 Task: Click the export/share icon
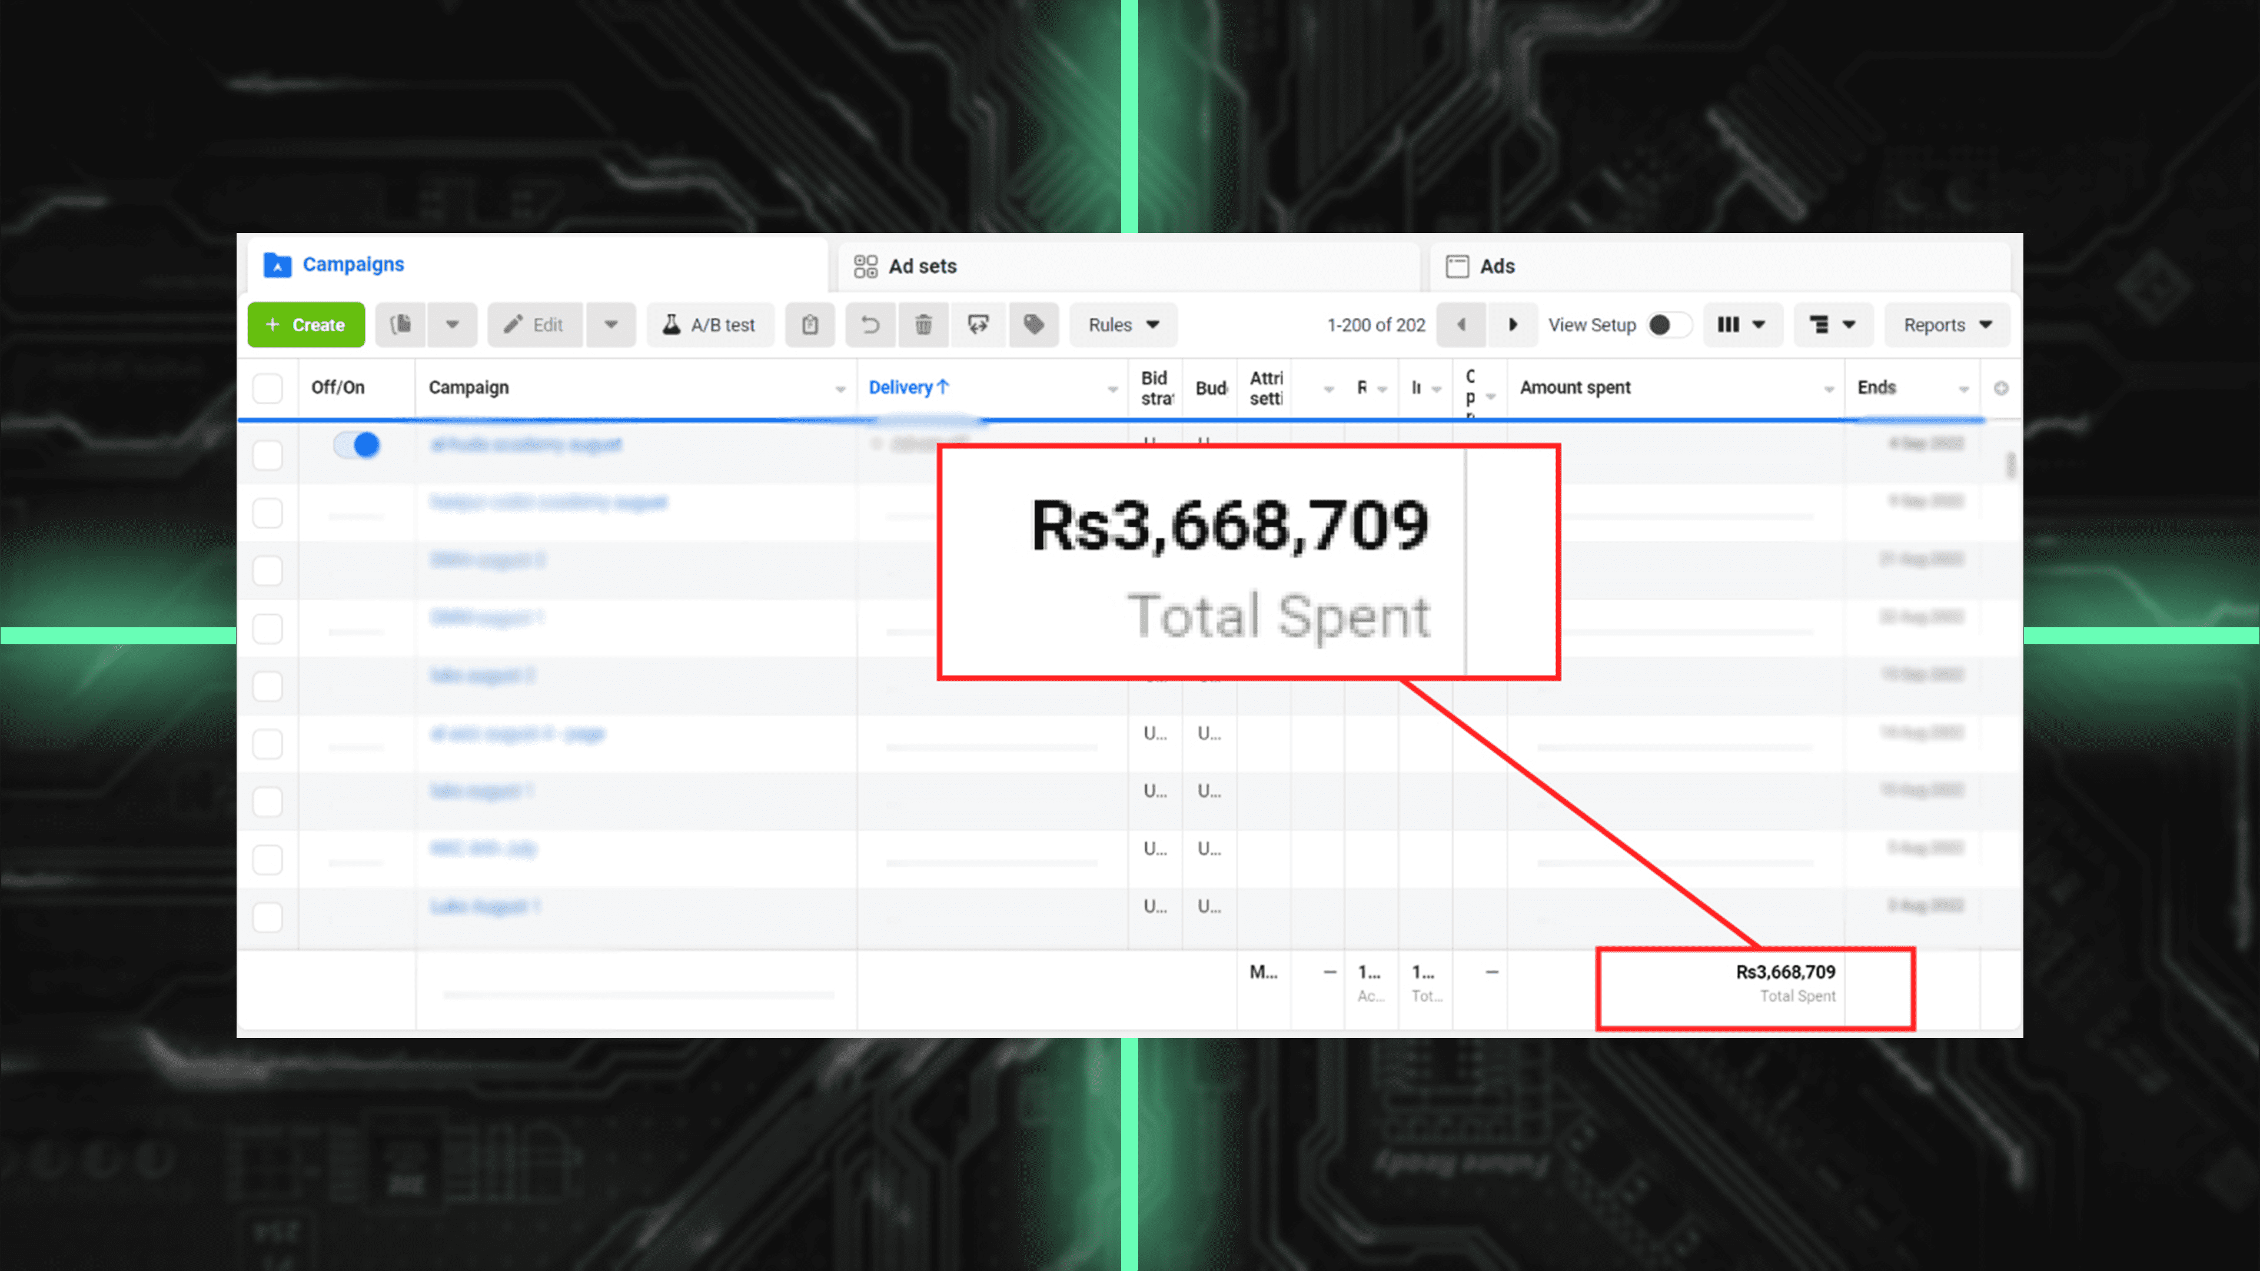click(978, 325)
